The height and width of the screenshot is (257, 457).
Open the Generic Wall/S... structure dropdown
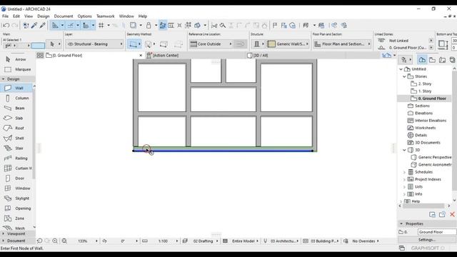pyautogui.click(x=288, y=44)
